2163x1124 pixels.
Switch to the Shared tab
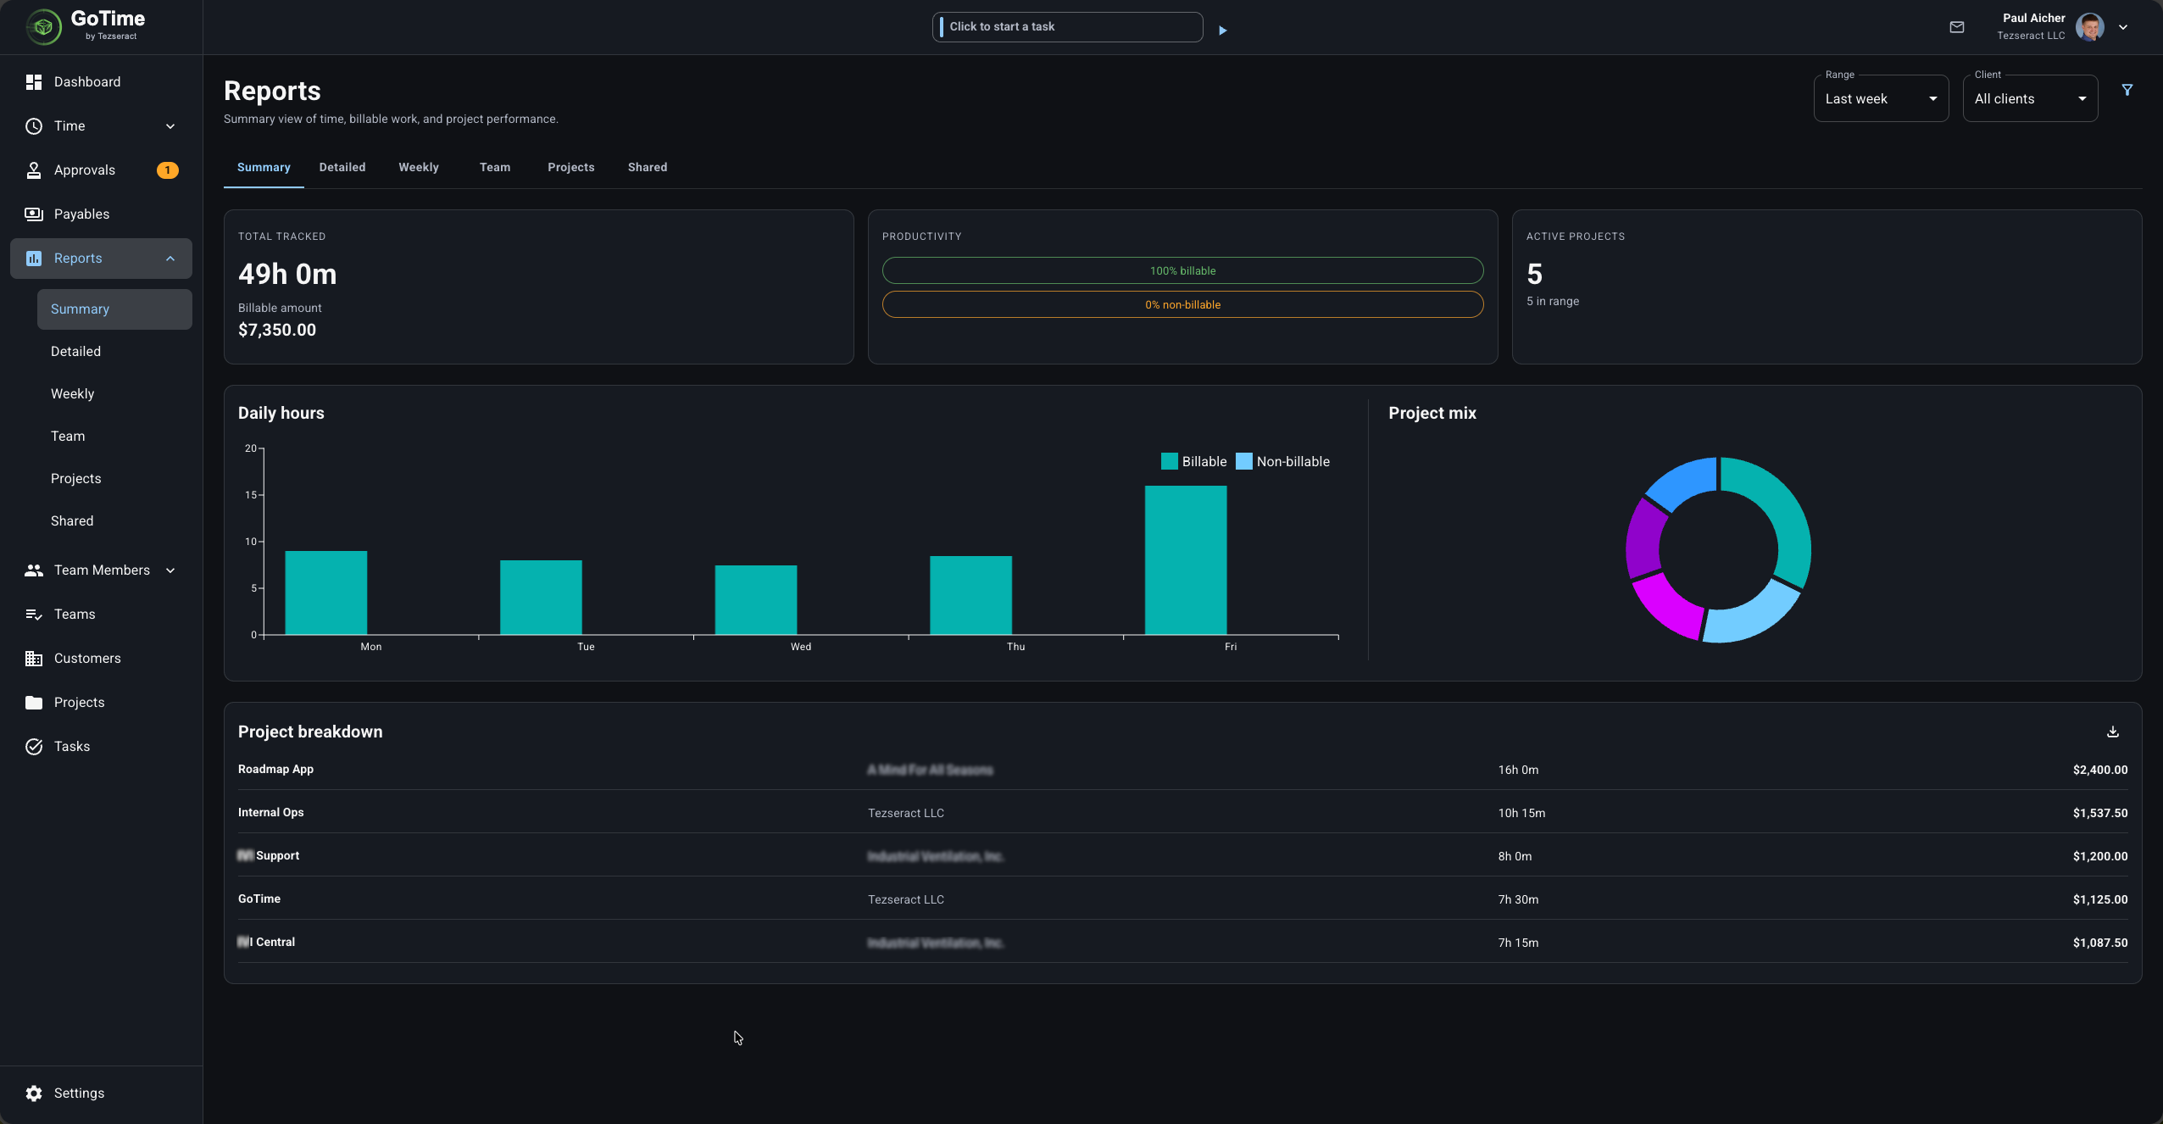pyautogui.click(x=648, y=167)
